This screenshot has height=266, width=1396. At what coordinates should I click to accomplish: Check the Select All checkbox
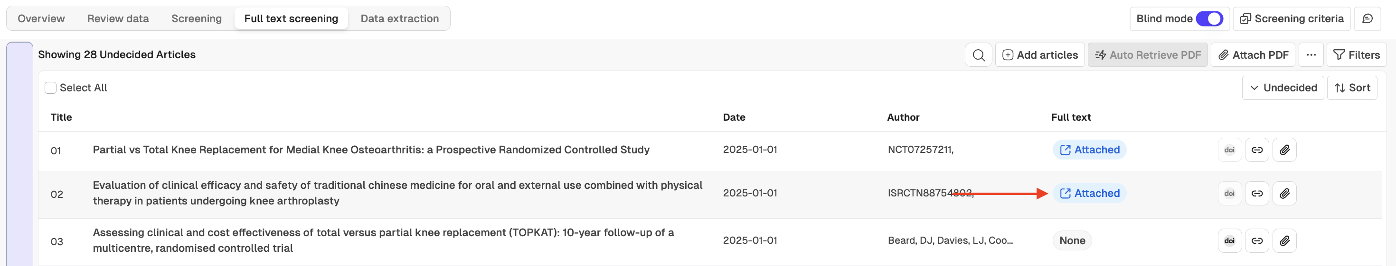click(x=50, y=88)
